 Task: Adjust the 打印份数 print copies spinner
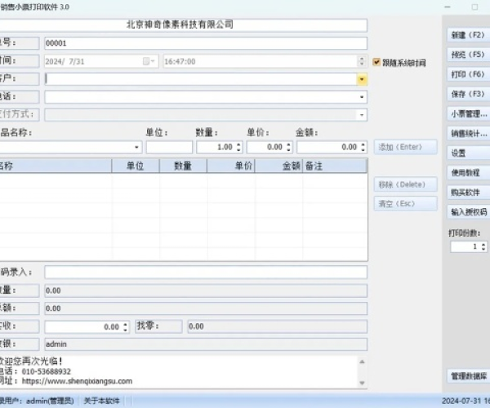pyautogui.click(x=483, y=246)
